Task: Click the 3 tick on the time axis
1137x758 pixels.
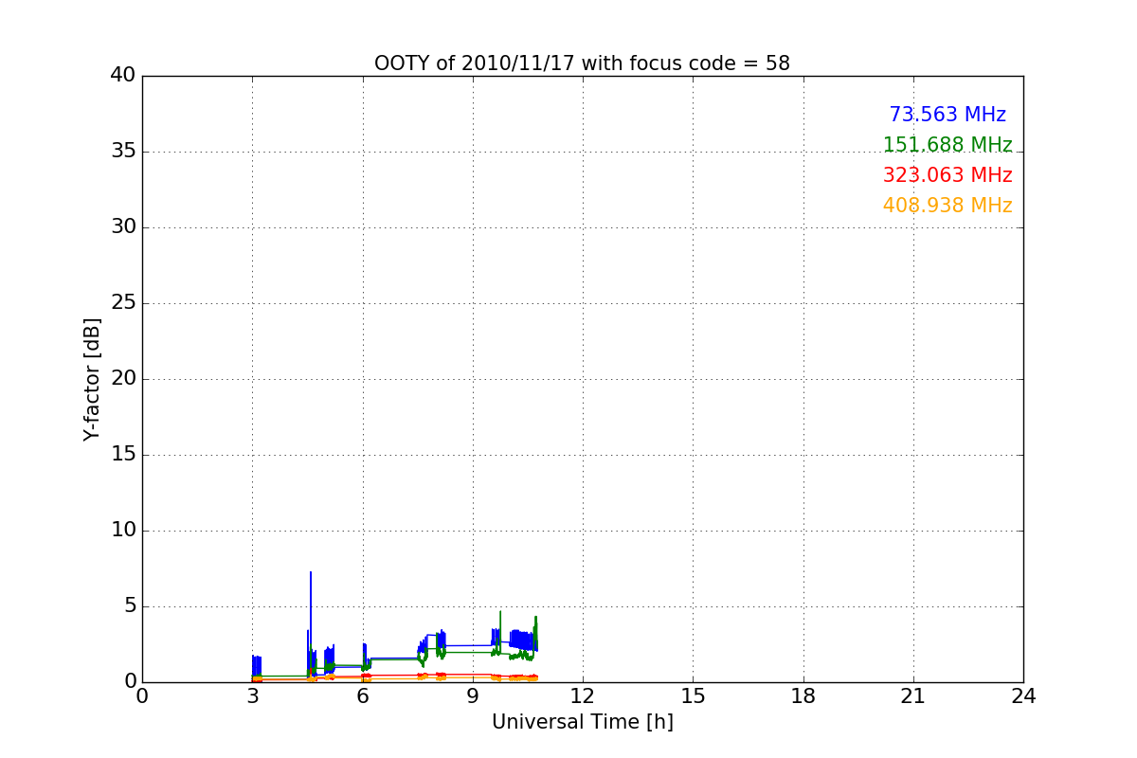Action: click(x=252, y=695)
